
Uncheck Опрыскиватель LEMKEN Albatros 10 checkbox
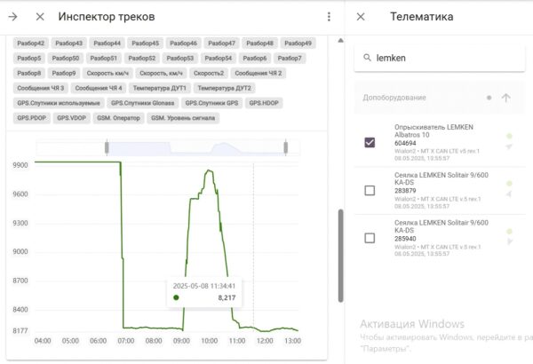click(370, 142)
